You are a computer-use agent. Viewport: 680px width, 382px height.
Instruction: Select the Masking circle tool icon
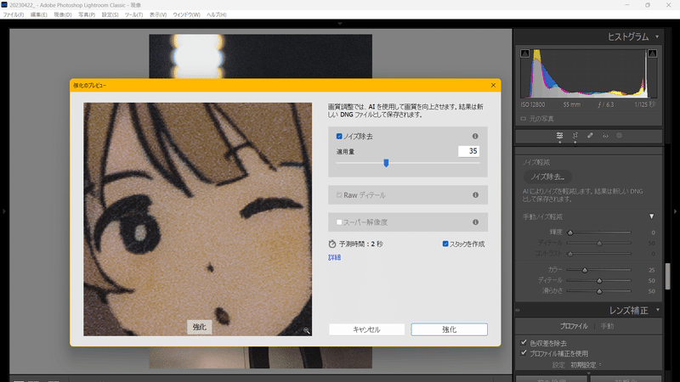pos(620,136)
